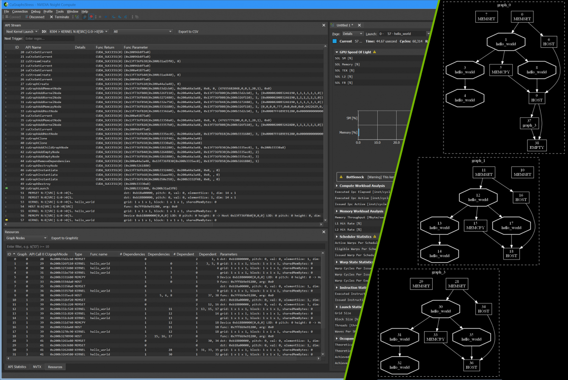Switch to the API Statistics tab

17,367
